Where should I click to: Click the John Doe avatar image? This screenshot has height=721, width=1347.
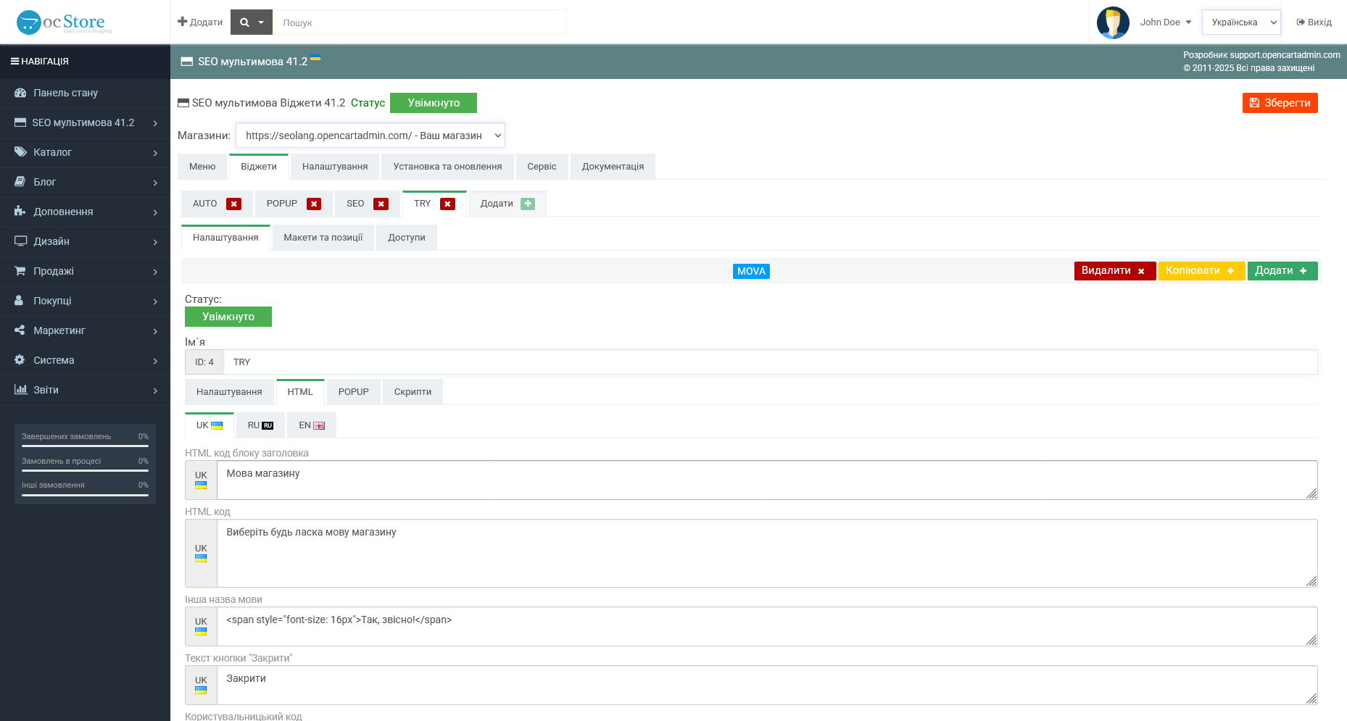1113,22
